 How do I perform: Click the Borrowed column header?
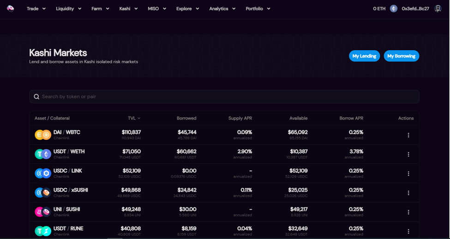[x=186, y=118]
